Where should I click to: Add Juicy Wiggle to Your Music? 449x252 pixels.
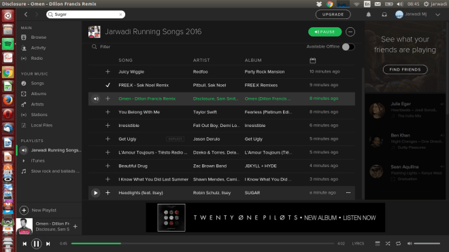pyautogui.click(x=107, y=71)
